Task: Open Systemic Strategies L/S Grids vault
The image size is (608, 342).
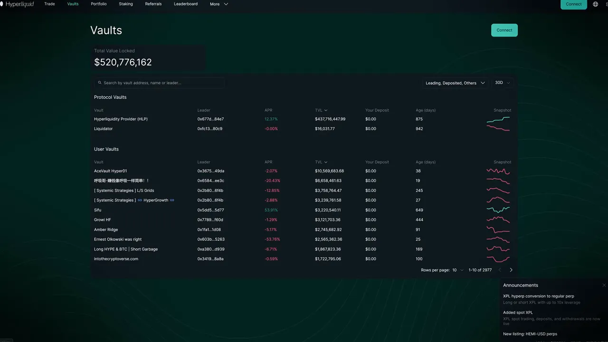Action: pos(124,190)
